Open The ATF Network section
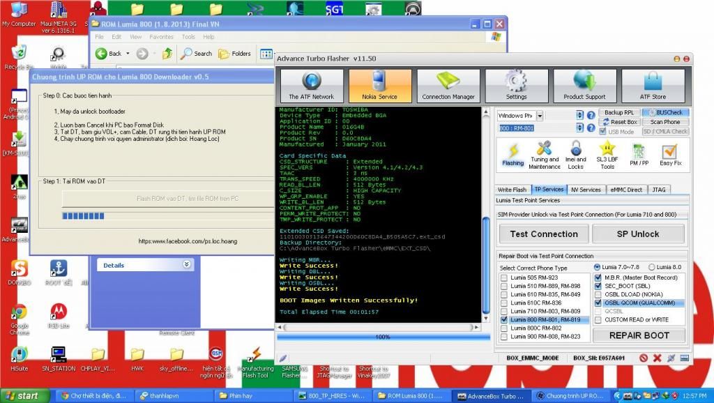The height and width of the screenshot is (403, 714). pyautogui.click(x=312, y=86)
